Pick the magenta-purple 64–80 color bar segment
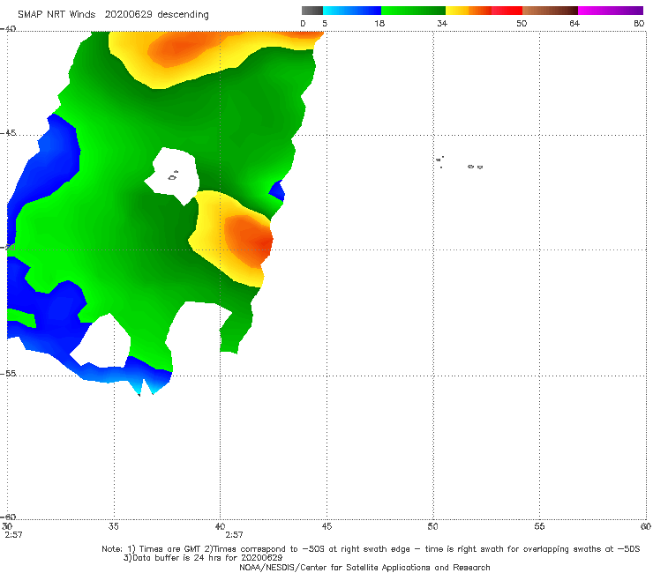 pos(611,11)
